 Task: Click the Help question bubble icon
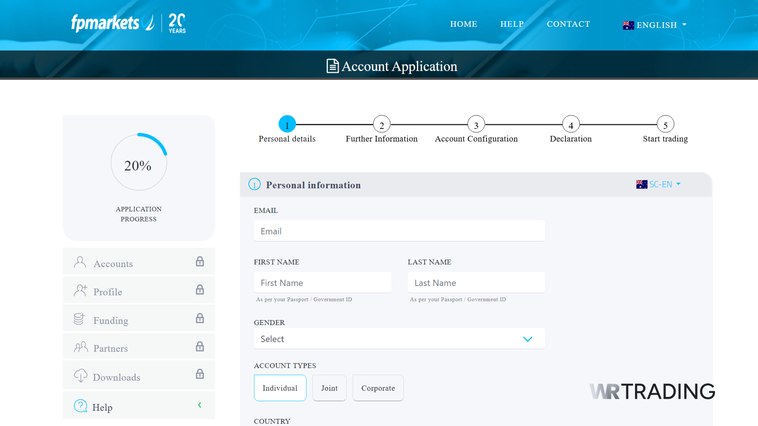point(81,406)
